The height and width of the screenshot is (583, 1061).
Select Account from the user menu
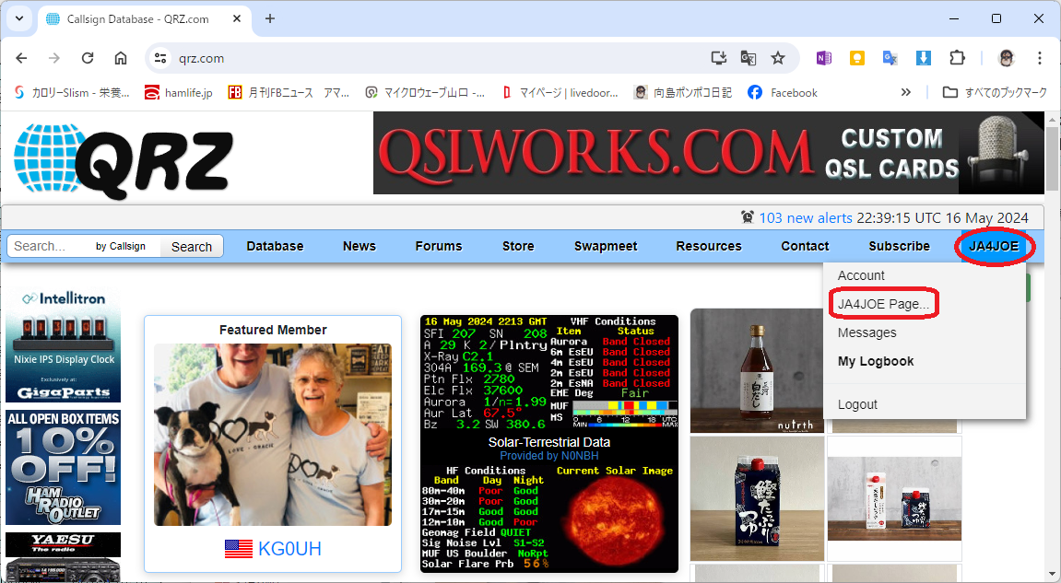click(x=861, y=275)
